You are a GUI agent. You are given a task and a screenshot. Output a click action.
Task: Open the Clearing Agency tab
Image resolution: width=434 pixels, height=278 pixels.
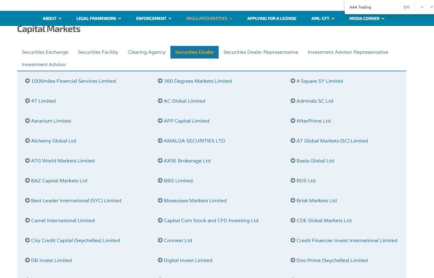[x=147, y=52]
